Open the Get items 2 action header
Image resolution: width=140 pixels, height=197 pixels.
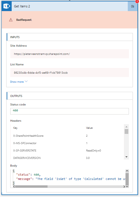(70, 6)
